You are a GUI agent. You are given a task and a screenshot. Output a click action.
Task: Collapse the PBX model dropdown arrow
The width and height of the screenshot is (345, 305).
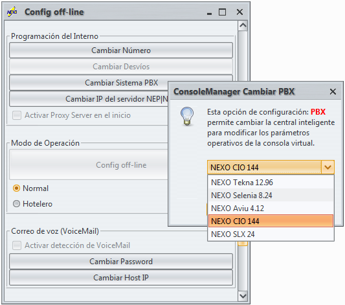tap(328, 167)
